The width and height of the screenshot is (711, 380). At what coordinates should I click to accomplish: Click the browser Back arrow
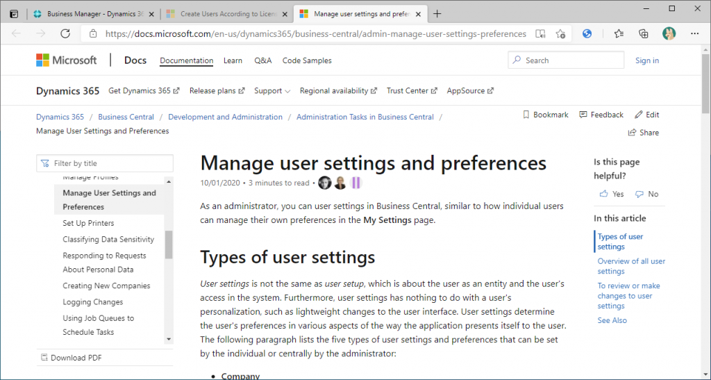pos(17,33)
